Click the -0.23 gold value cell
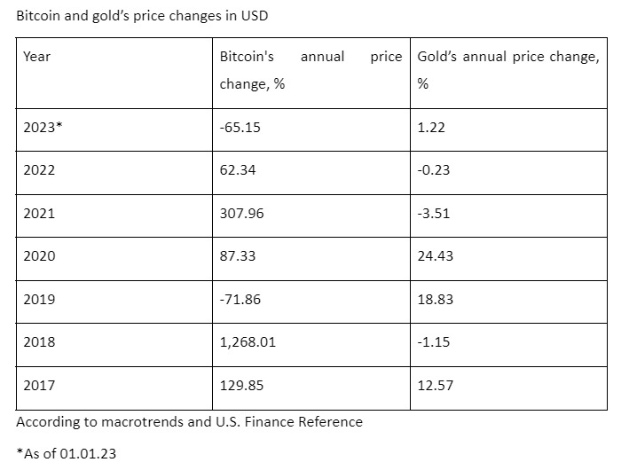The image size is (629, 470). (x=434, y=170)
